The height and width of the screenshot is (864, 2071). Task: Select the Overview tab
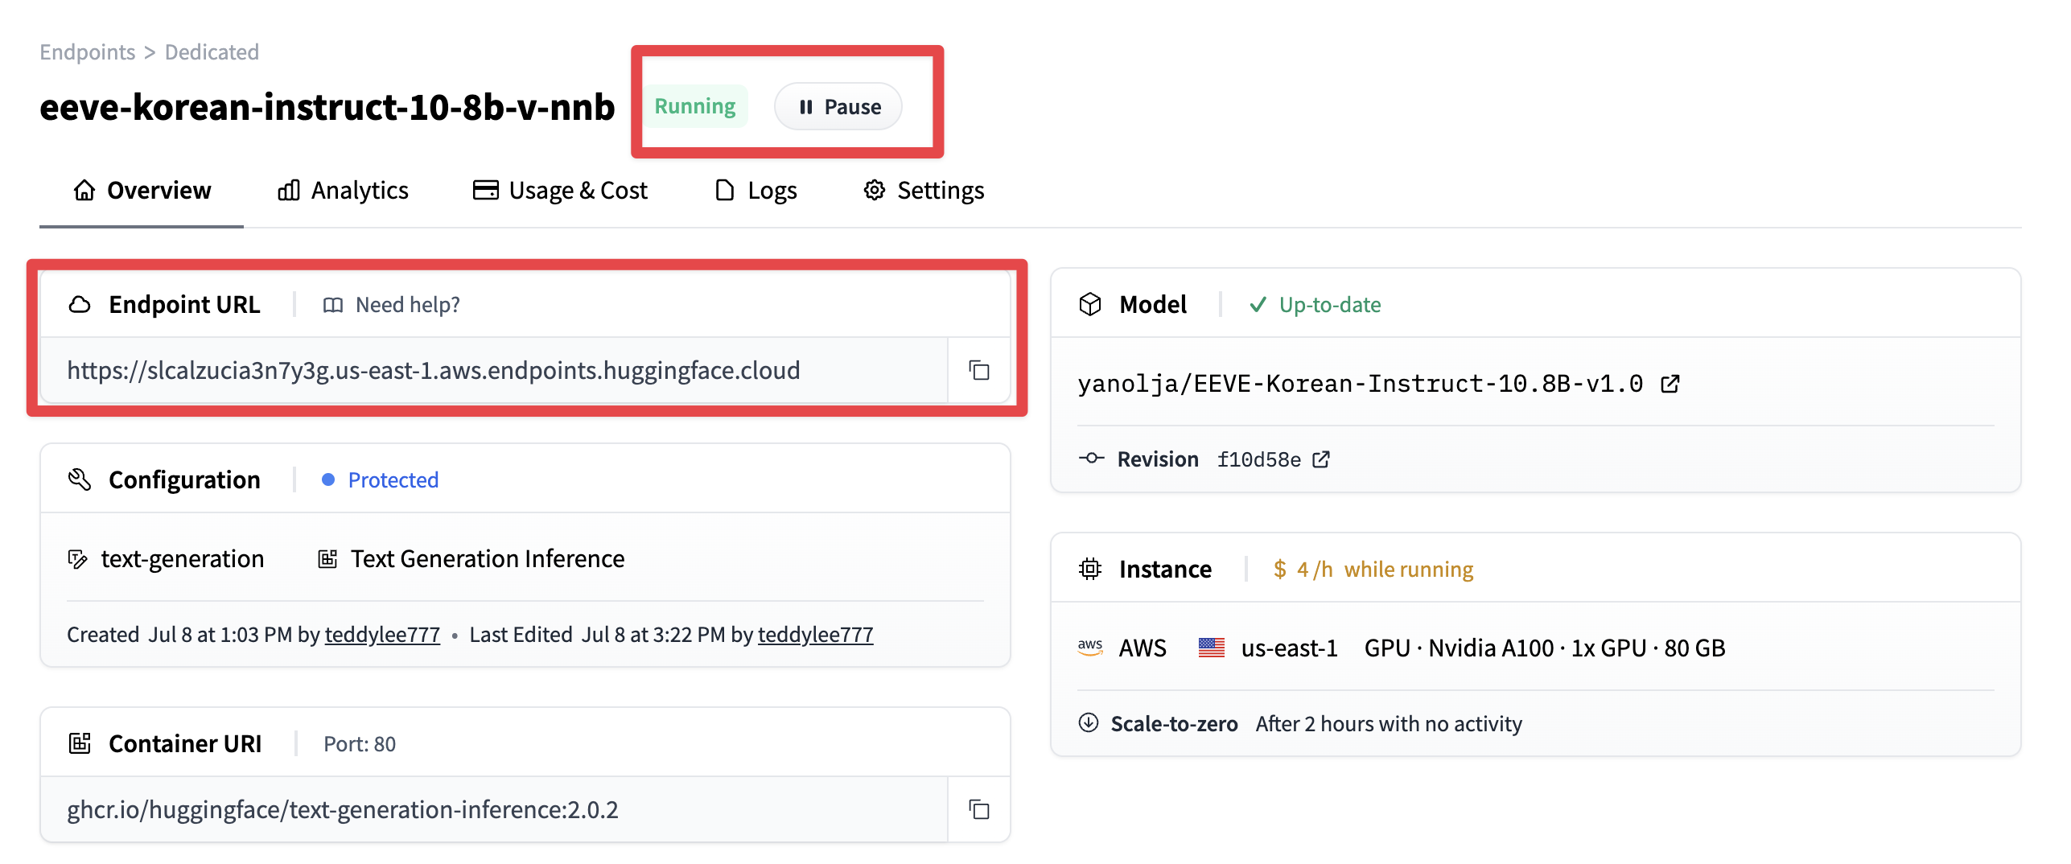click(x=142, y=191)
